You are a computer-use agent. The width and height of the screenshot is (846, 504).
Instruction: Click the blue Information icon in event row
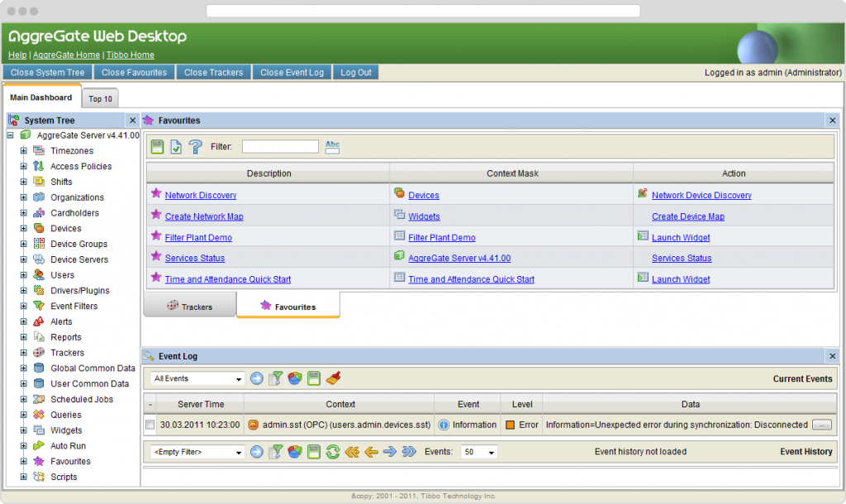coord(444,426)
